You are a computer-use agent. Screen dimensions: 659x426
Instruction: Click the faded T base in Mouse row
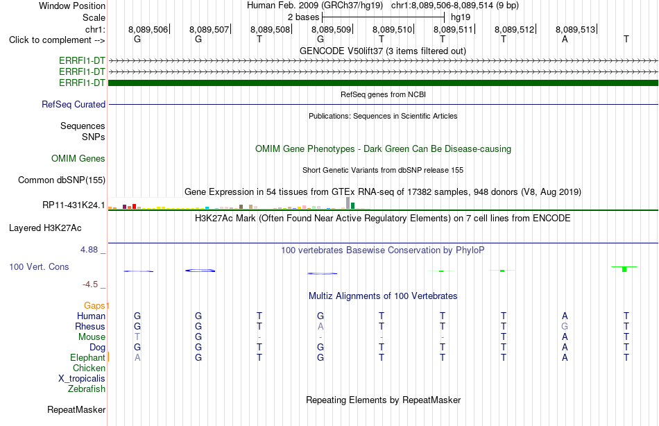point(137,337)
